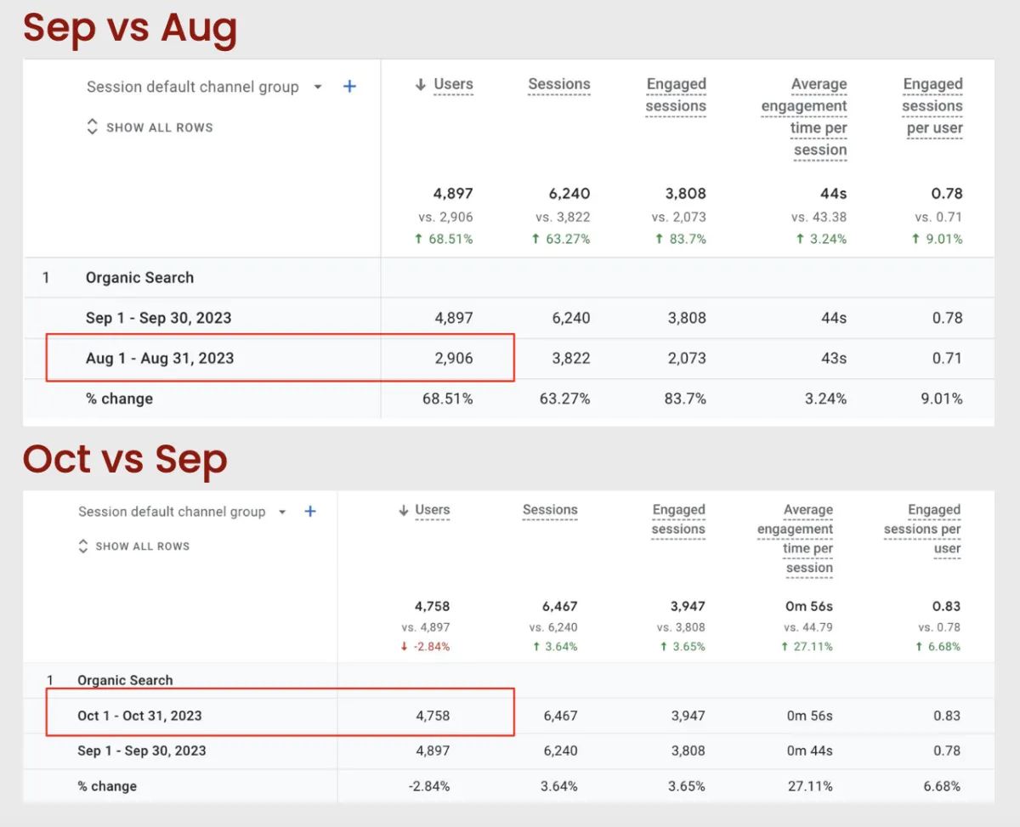Click Users sort arrow in bottom table
Screen dimensions: 1020x827
point(403,511)
